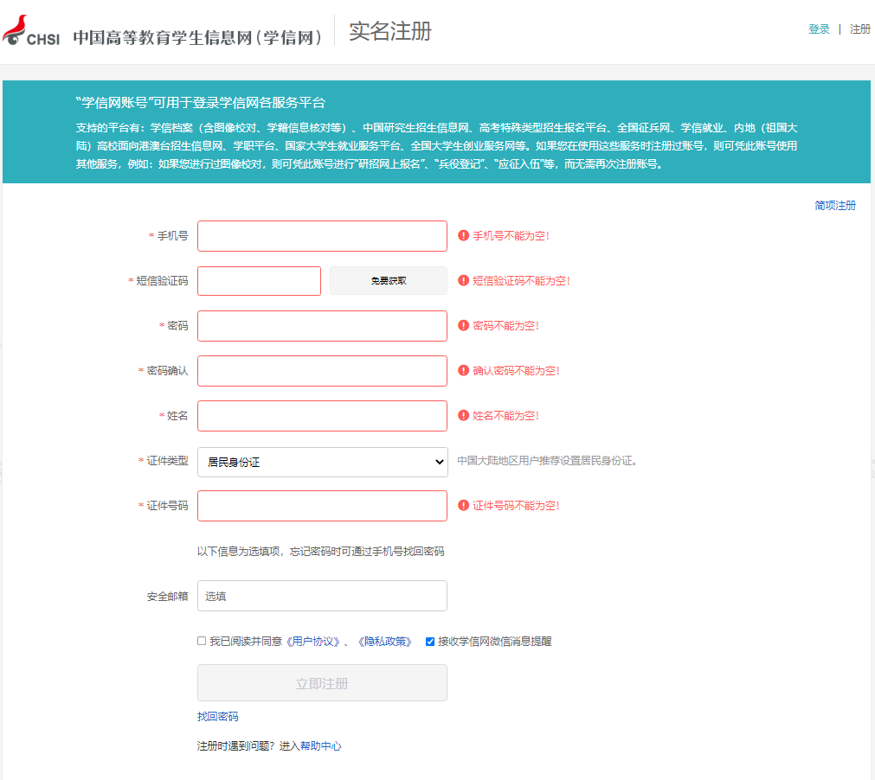The width and height of the screenshot is (875, 780).
Task: Disable the 接收学信网微信消息提醒 checkbox
Action: (429, 641)
